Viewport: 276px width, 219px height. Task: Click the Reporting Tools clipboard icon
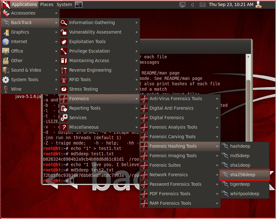pyautogui.click(x=64, y=108)
